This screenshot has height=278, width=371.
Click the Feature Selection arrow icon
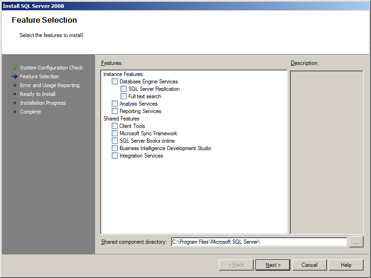tap(15, 76)
